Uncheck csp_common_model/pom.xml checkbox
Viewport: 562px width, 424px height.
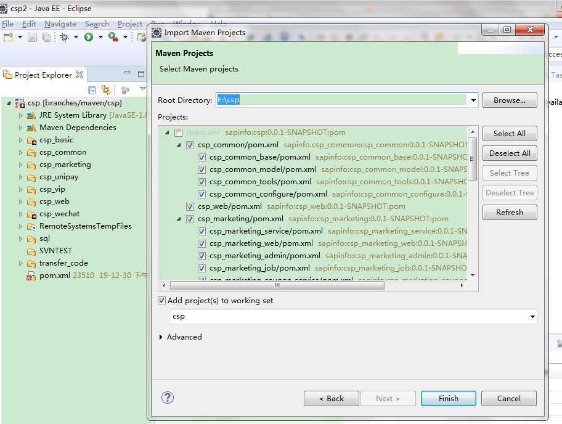[202, 169]
